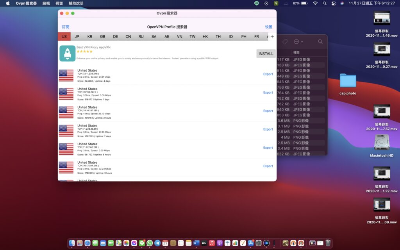The width and height of the screenshot is (400, 250).
Task: Click the rocket VPN app icon
Action: tap(67, 54)
